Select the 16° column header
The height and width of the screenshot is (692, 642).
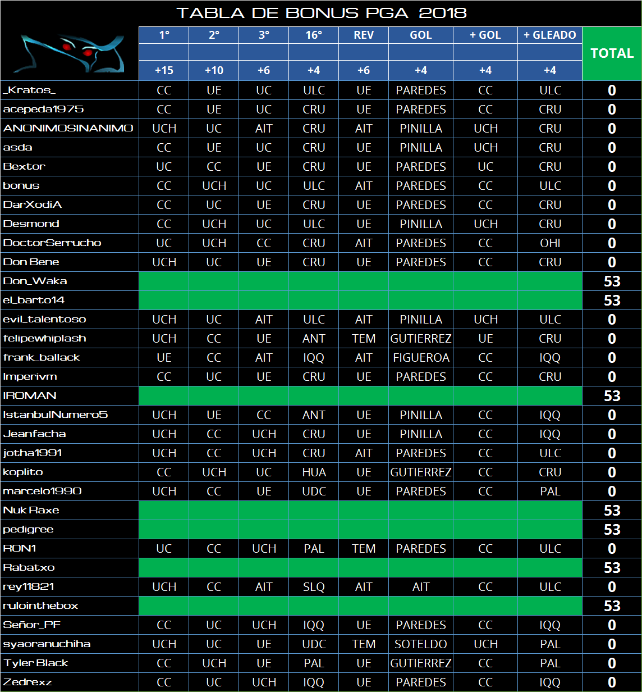point(314,35)
